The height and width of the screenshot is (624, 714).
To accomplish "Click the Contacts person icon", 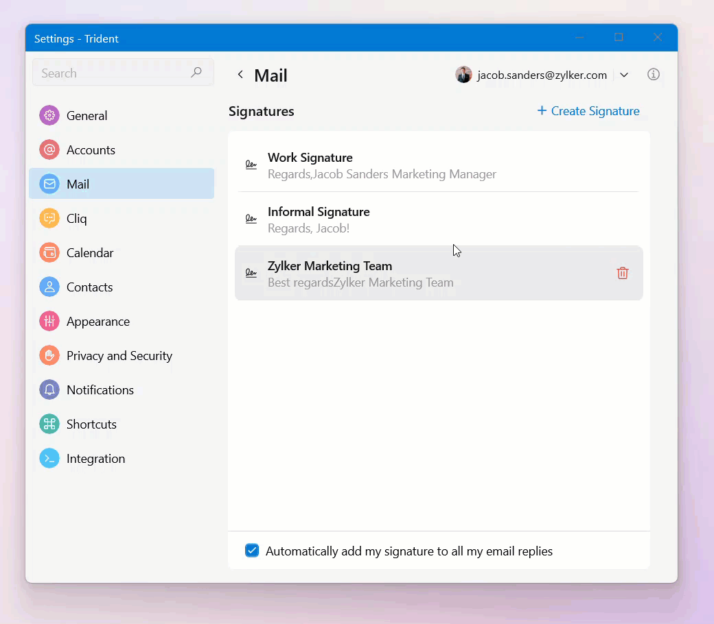I will pos(49,287).
